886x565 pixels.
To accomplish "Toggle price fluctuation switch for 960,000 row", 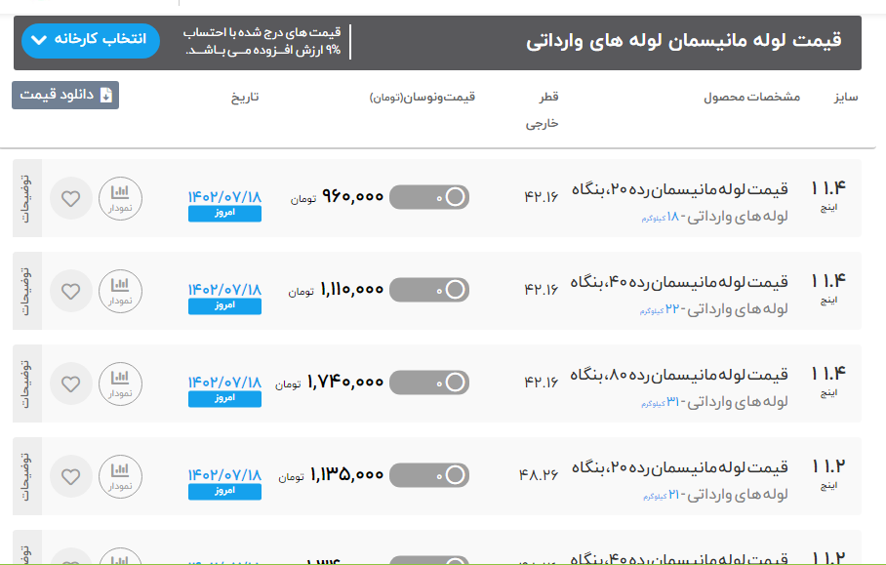I will 428,197.
